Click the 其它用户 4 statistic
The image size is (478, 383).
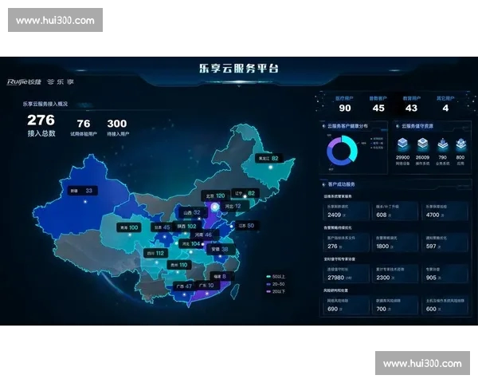445,105
